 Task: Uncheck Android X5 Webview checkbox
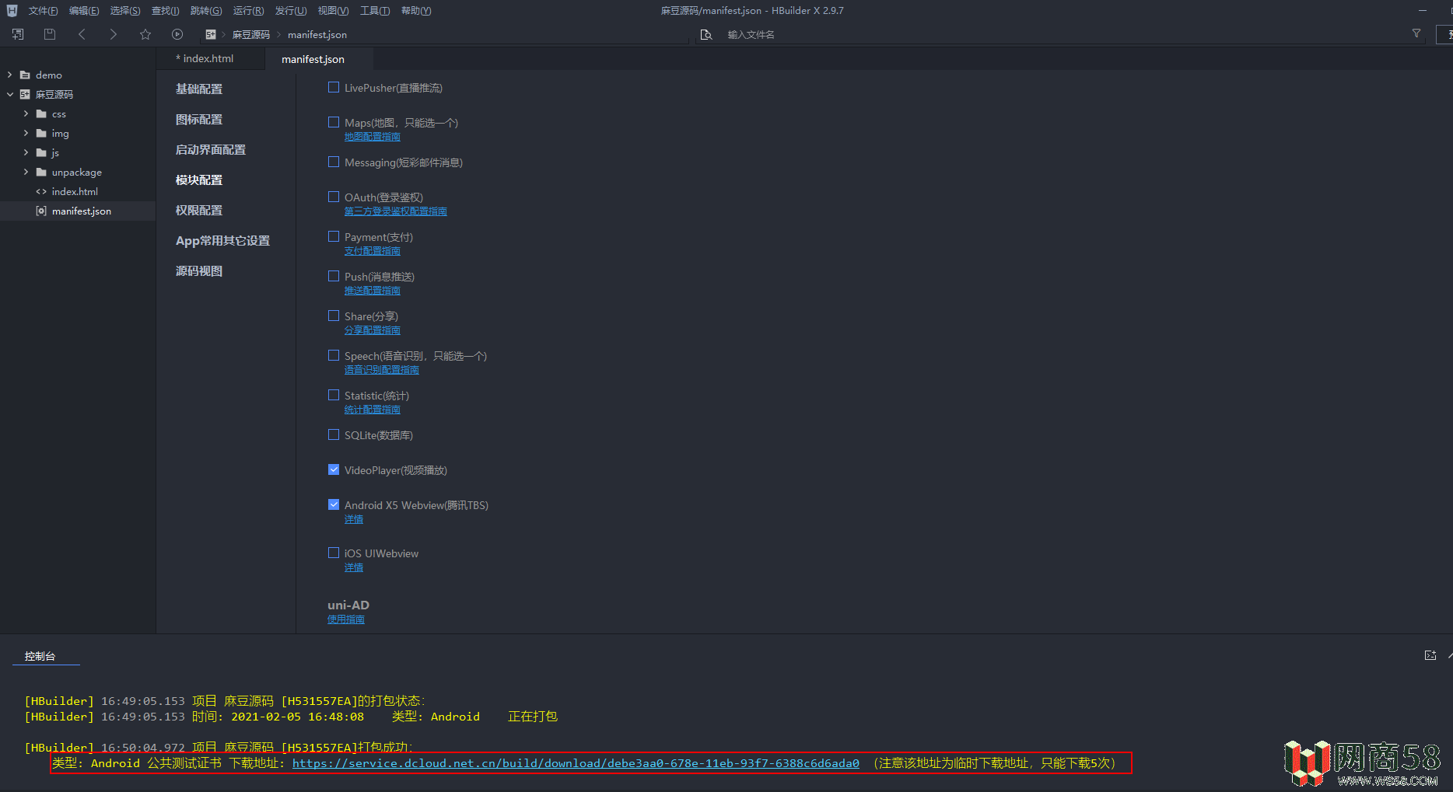(x=334, y=504)
